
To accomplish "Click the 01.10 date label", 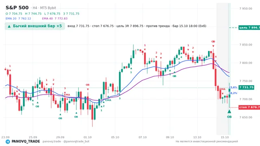I will click(88, 137).
